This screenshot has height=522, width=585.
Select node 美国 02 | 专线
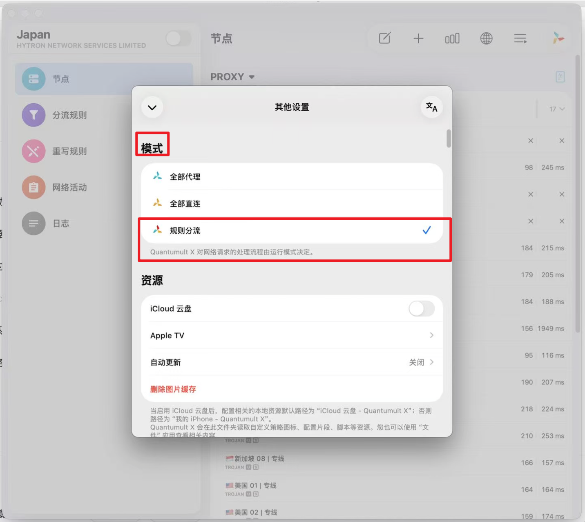click(x=251, y=512)
